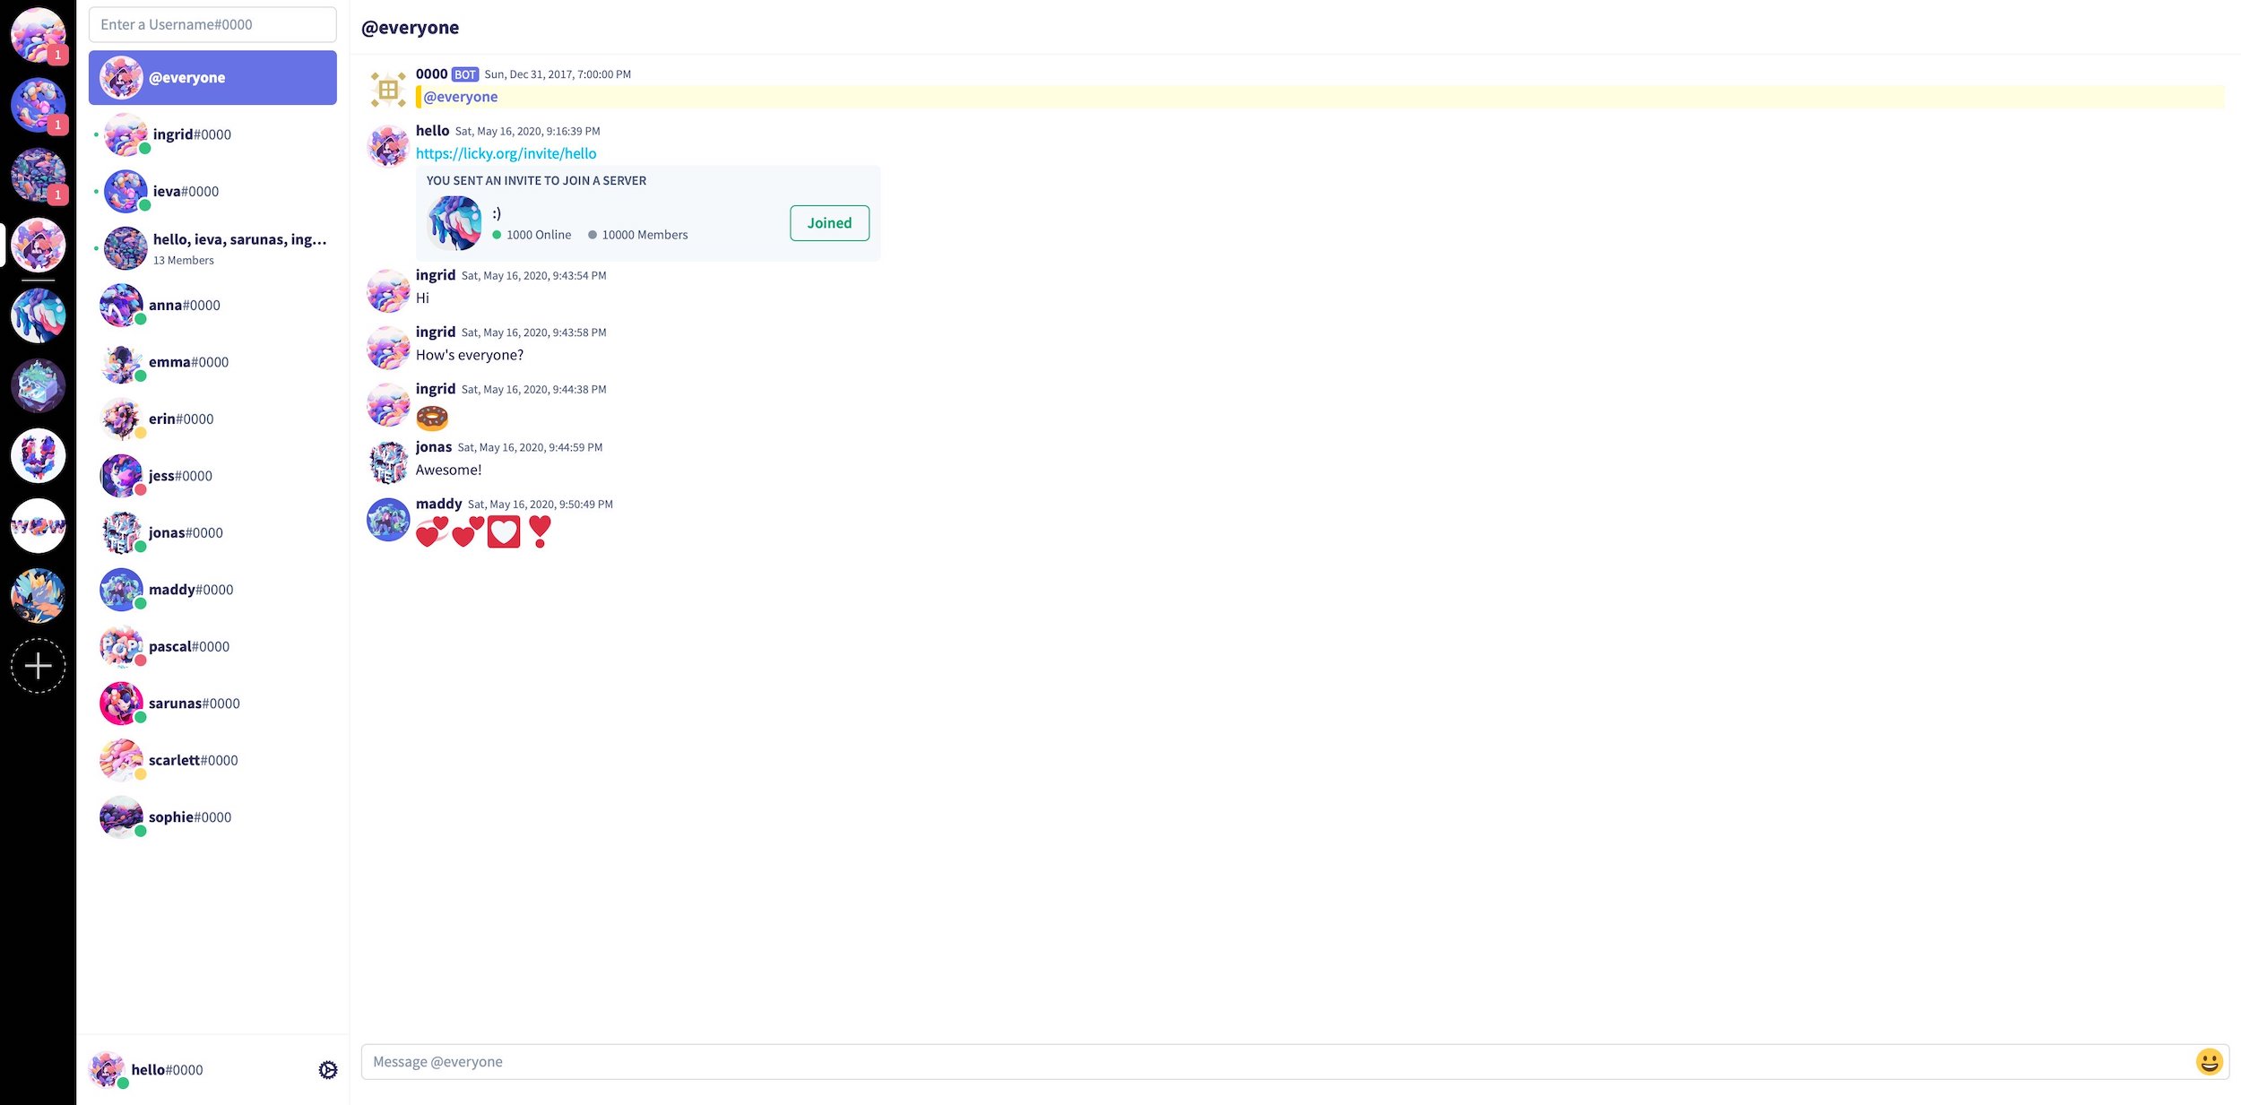Click the username search field
The image size is (2241, 1105).
pyautogui.click(x=212, y=24)
